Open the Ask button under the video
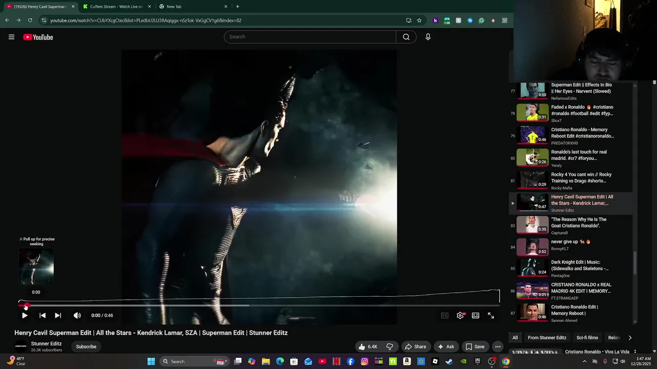657x369 pixels. [446, 346]
